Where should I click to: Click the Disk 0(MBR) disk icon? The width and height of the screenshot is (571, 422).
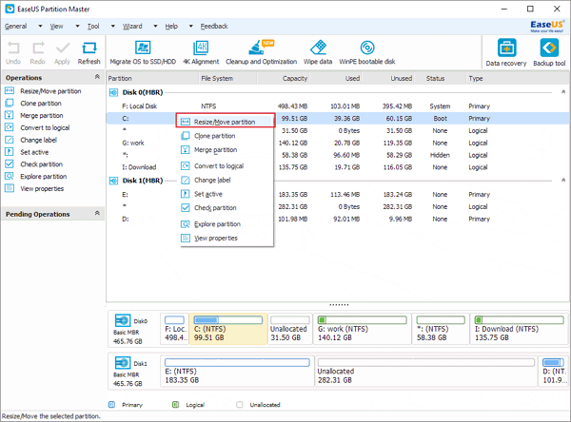[x=113, y=92]
